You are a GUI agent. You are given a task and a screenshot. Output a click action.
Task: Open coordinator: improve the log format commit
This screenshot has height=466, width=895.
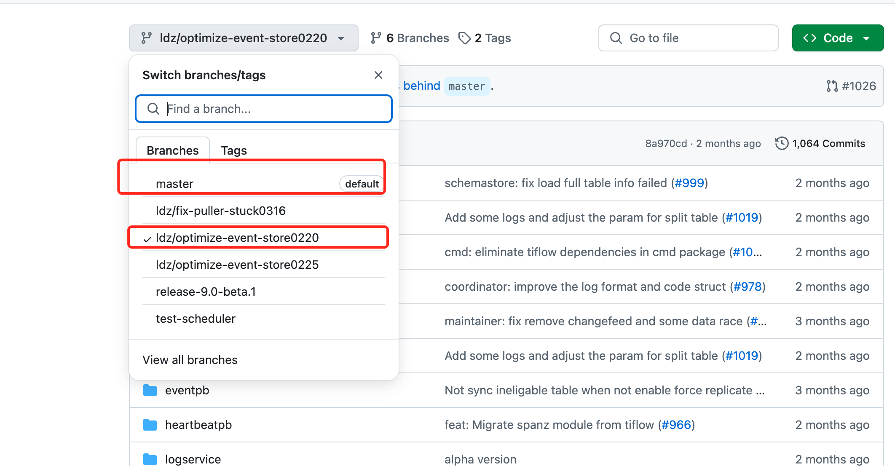tap(585, 287)
